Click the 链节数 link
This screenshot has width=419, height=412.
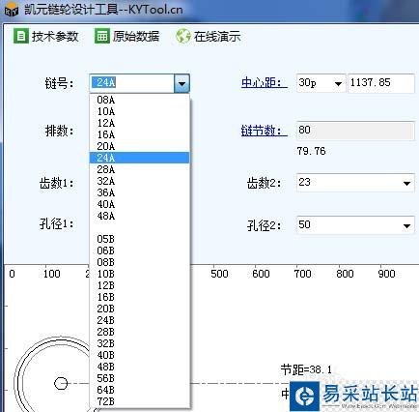click(265, 131)
